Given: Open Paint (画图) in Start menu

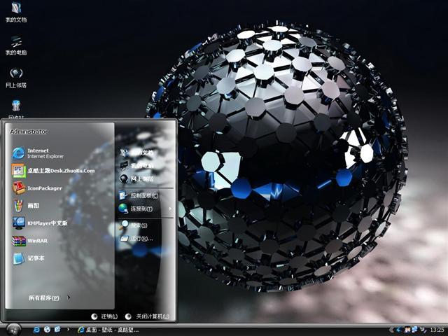Looking at the screenshot, I should point(26,205).
